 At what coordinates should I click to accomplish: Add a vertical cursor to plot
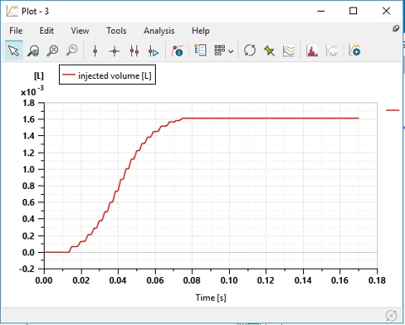click(95, 51)
